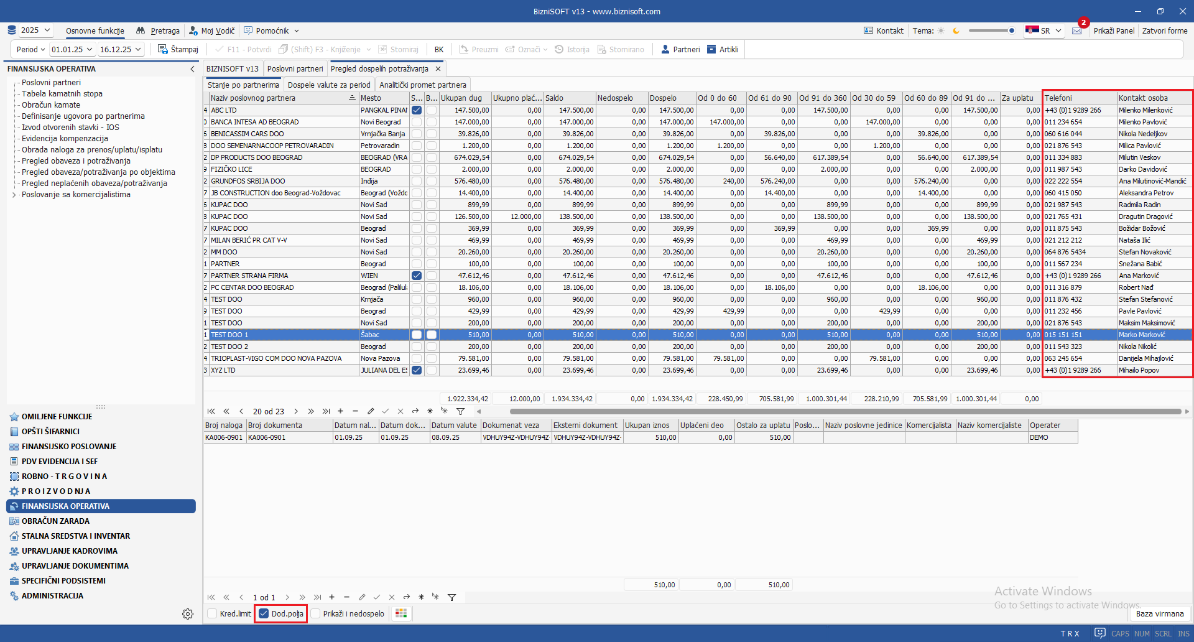Image resolution: width=1194 pixels, height=642 pixels.
Task: Click the Zatvori forme button
Action: pos(1164,30)
